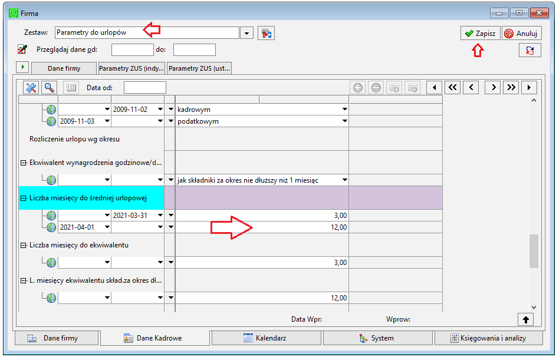Switch to Parametry ZUS (indy... tab
556x357 pixels.
(x=131, y=68)
